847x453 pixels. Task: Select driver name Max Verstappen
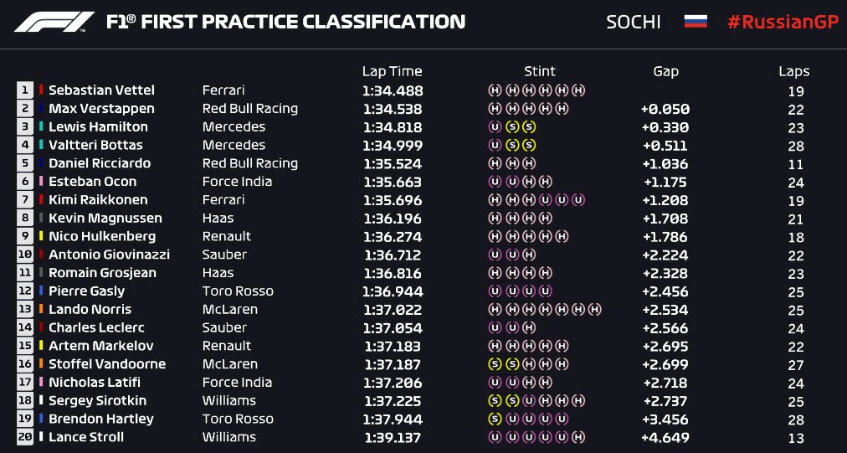point(101,109)
